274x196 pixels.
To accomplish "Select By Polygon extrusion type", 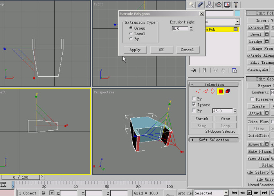I will pos(131,39).
